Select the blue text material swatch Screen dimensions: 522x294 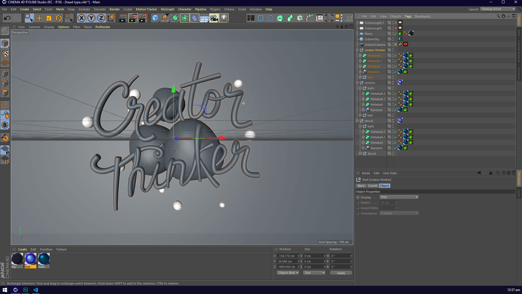(30, 259)
